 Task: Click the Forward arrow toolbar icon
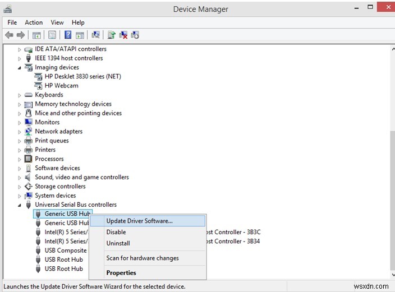point(21,35)
